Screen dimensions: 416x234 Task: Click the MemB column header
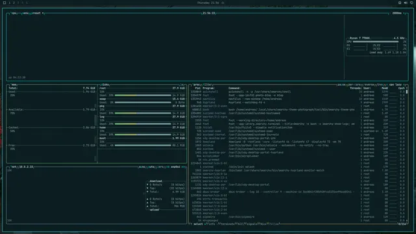tap(385, 88)
